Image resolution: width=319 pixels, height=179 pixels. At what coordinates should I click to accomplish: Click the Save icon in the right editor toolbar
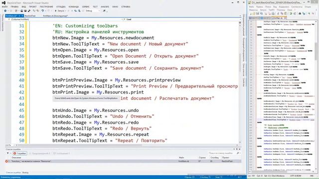click(x=258, y=13)
